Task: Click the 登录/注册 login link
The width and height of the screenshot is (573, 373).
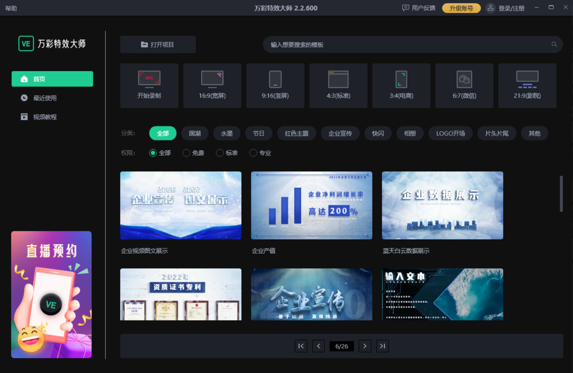Action: tap(511, 8)
